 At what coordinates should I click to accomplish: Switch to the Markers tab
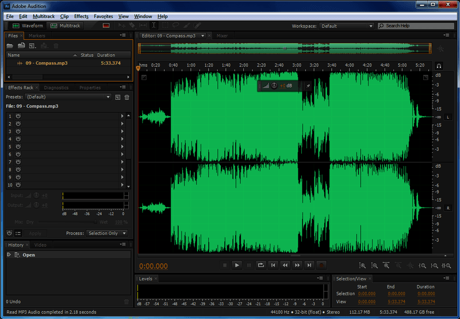click(37, 36)
